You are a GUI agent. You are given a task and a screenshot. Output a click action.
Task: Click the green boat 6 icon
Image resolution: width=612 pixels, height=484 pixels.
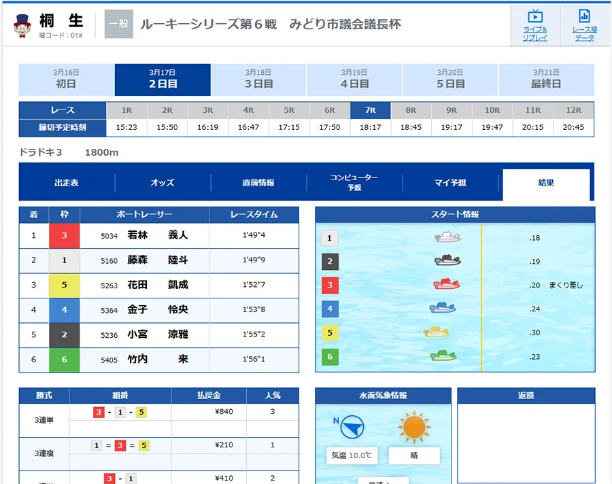coord(443,355)
